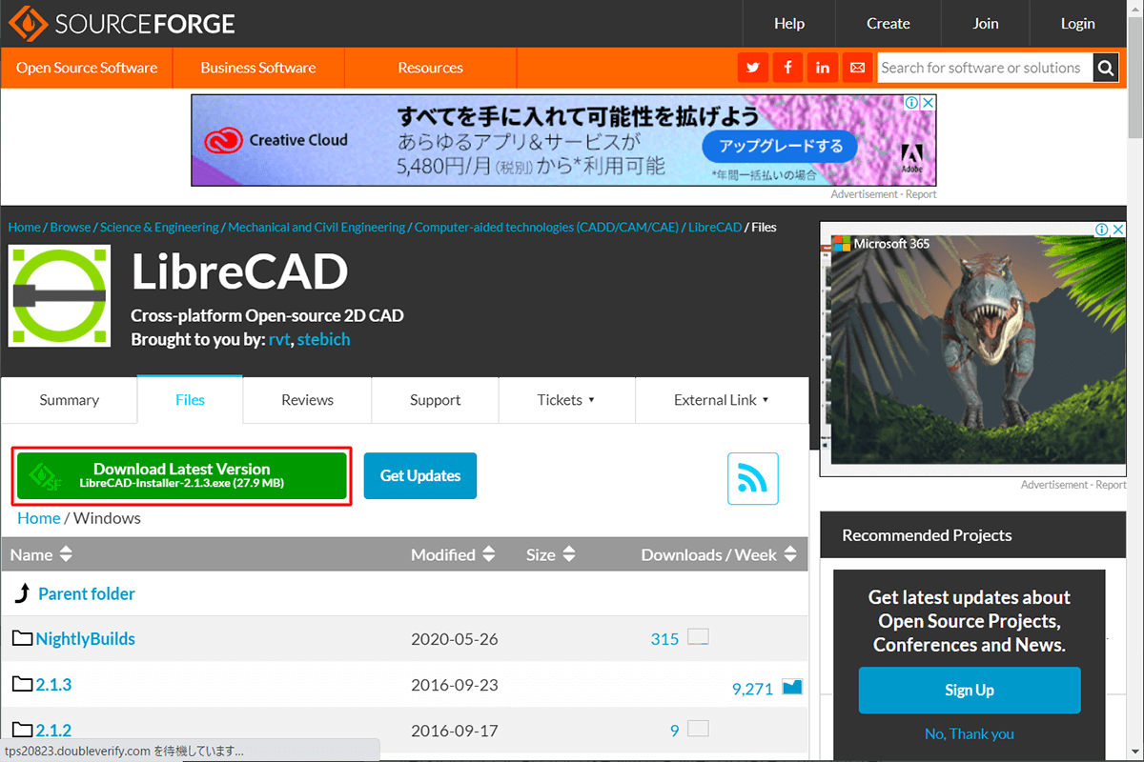Open the download stats chart for 2.1.3

(x=792, y=687)
